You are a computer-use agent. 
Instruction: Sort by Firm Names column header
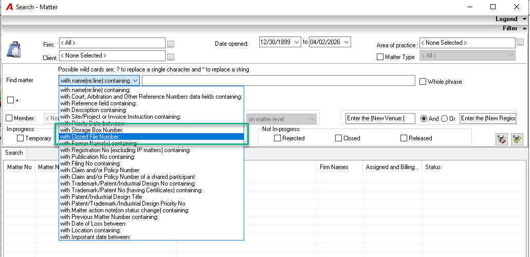(x=340, y=167)
